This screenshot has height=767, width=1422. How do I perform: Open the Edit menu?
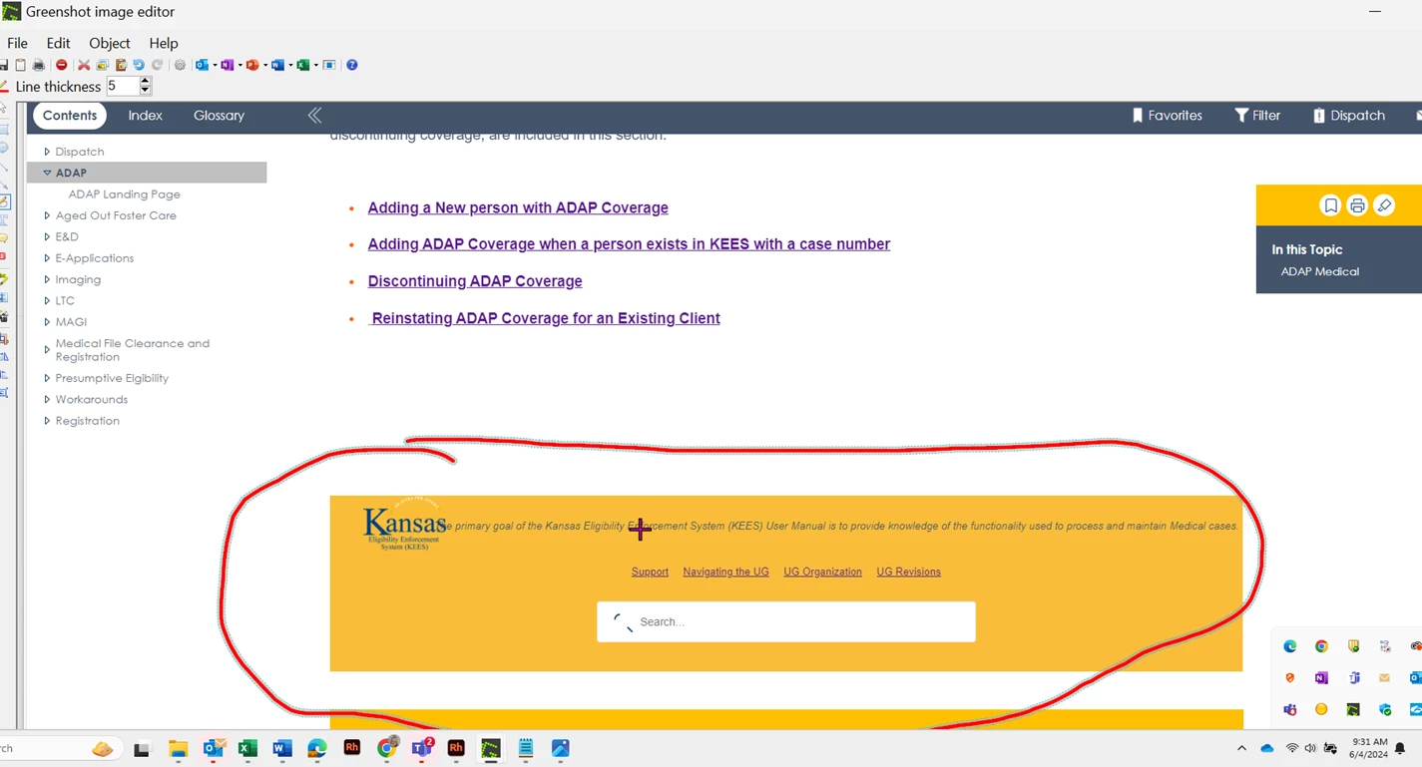58,43
